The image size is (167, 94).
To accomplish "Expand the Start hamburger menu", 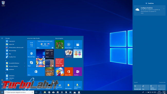I will (2, 38).
